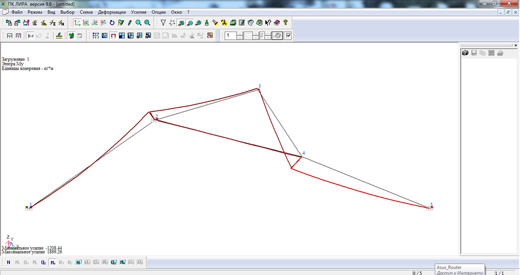
Task: Toggle the checkbox at toolbar right end
Action: pos(288,35)
